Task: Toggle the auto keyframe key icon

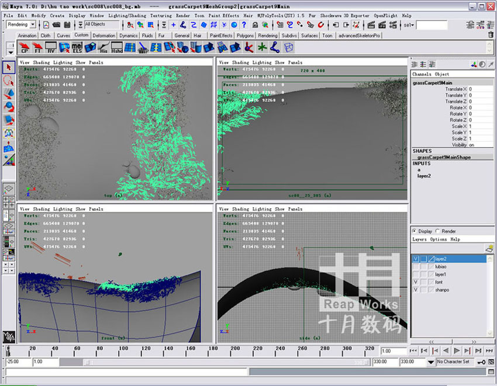Action: point(481,361)
